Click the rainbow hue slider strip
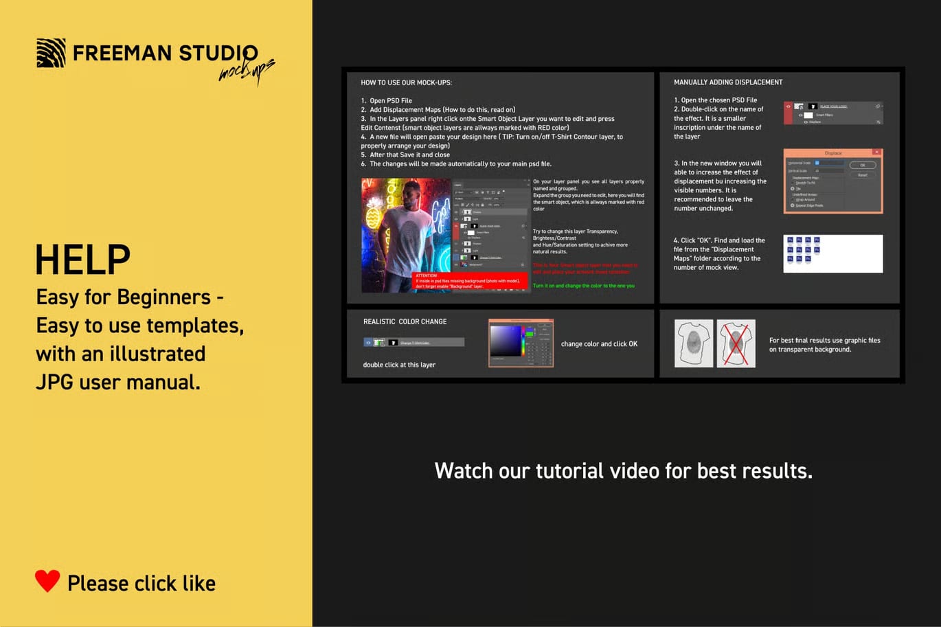Screen dimensions: 941x627 pyautogui.click(x=524, y=341)
